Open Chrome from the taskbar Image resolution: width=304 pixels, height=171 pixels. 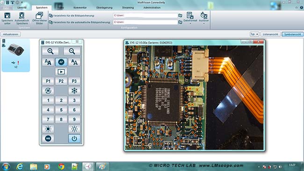pyautogui.click(x=61, y=167)
